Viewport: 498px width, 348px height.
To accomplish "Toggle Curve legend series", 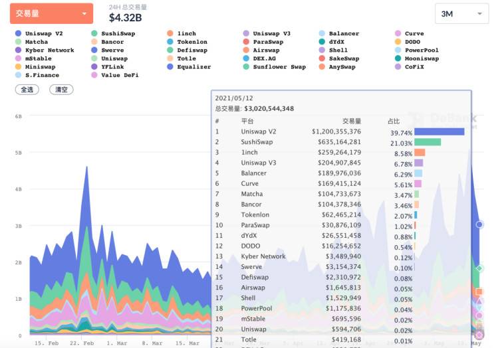I will (410, 33).
